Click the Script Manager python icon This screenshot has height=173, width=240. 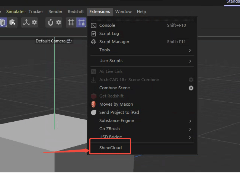pyautogui.click(x=93, y=42)
